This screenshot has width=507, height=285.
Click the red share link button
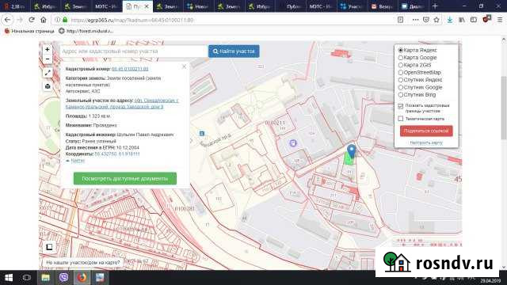[x=426, y=131]
